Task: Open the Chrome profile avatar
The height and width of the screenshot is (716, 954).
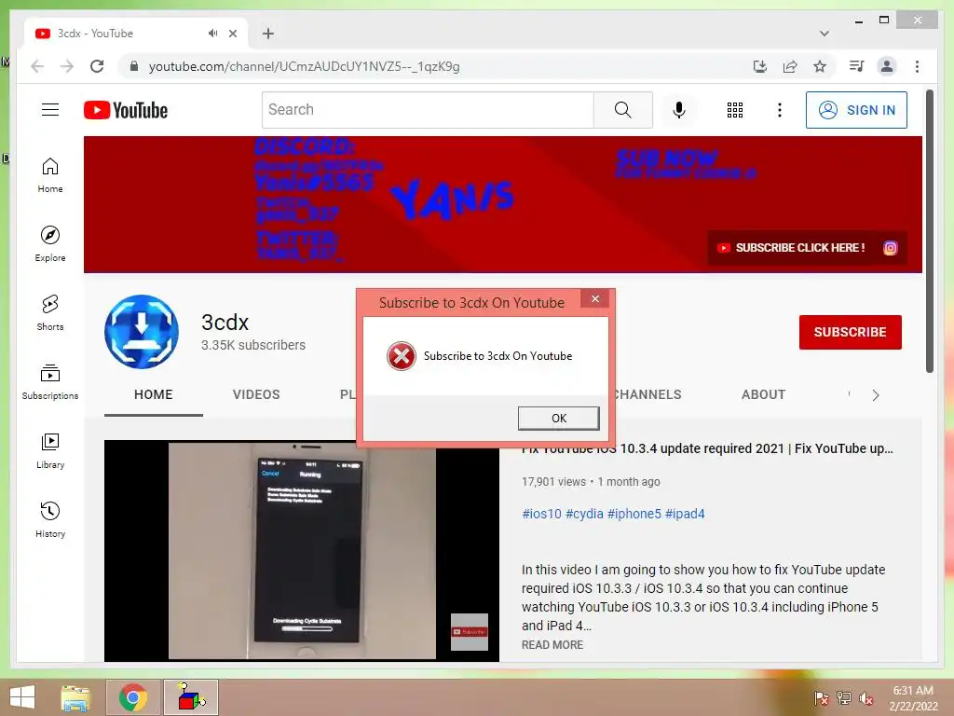Action: coord(887,66)
